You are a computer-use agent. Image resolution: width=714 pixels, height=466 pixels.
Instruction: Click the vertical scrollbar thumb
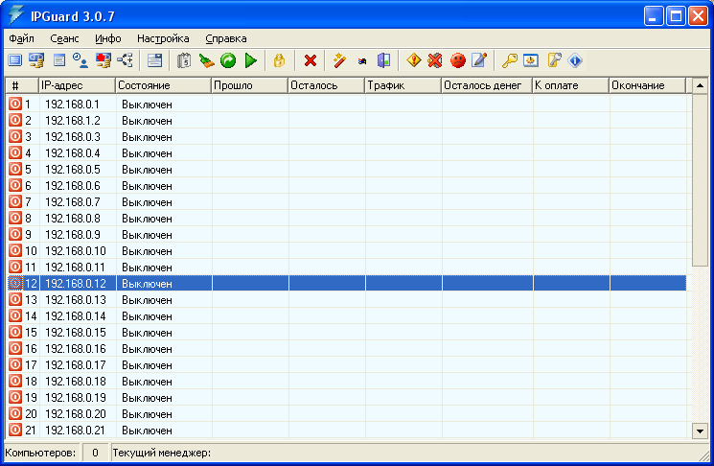pyautogui.click(x=700, y=180)
